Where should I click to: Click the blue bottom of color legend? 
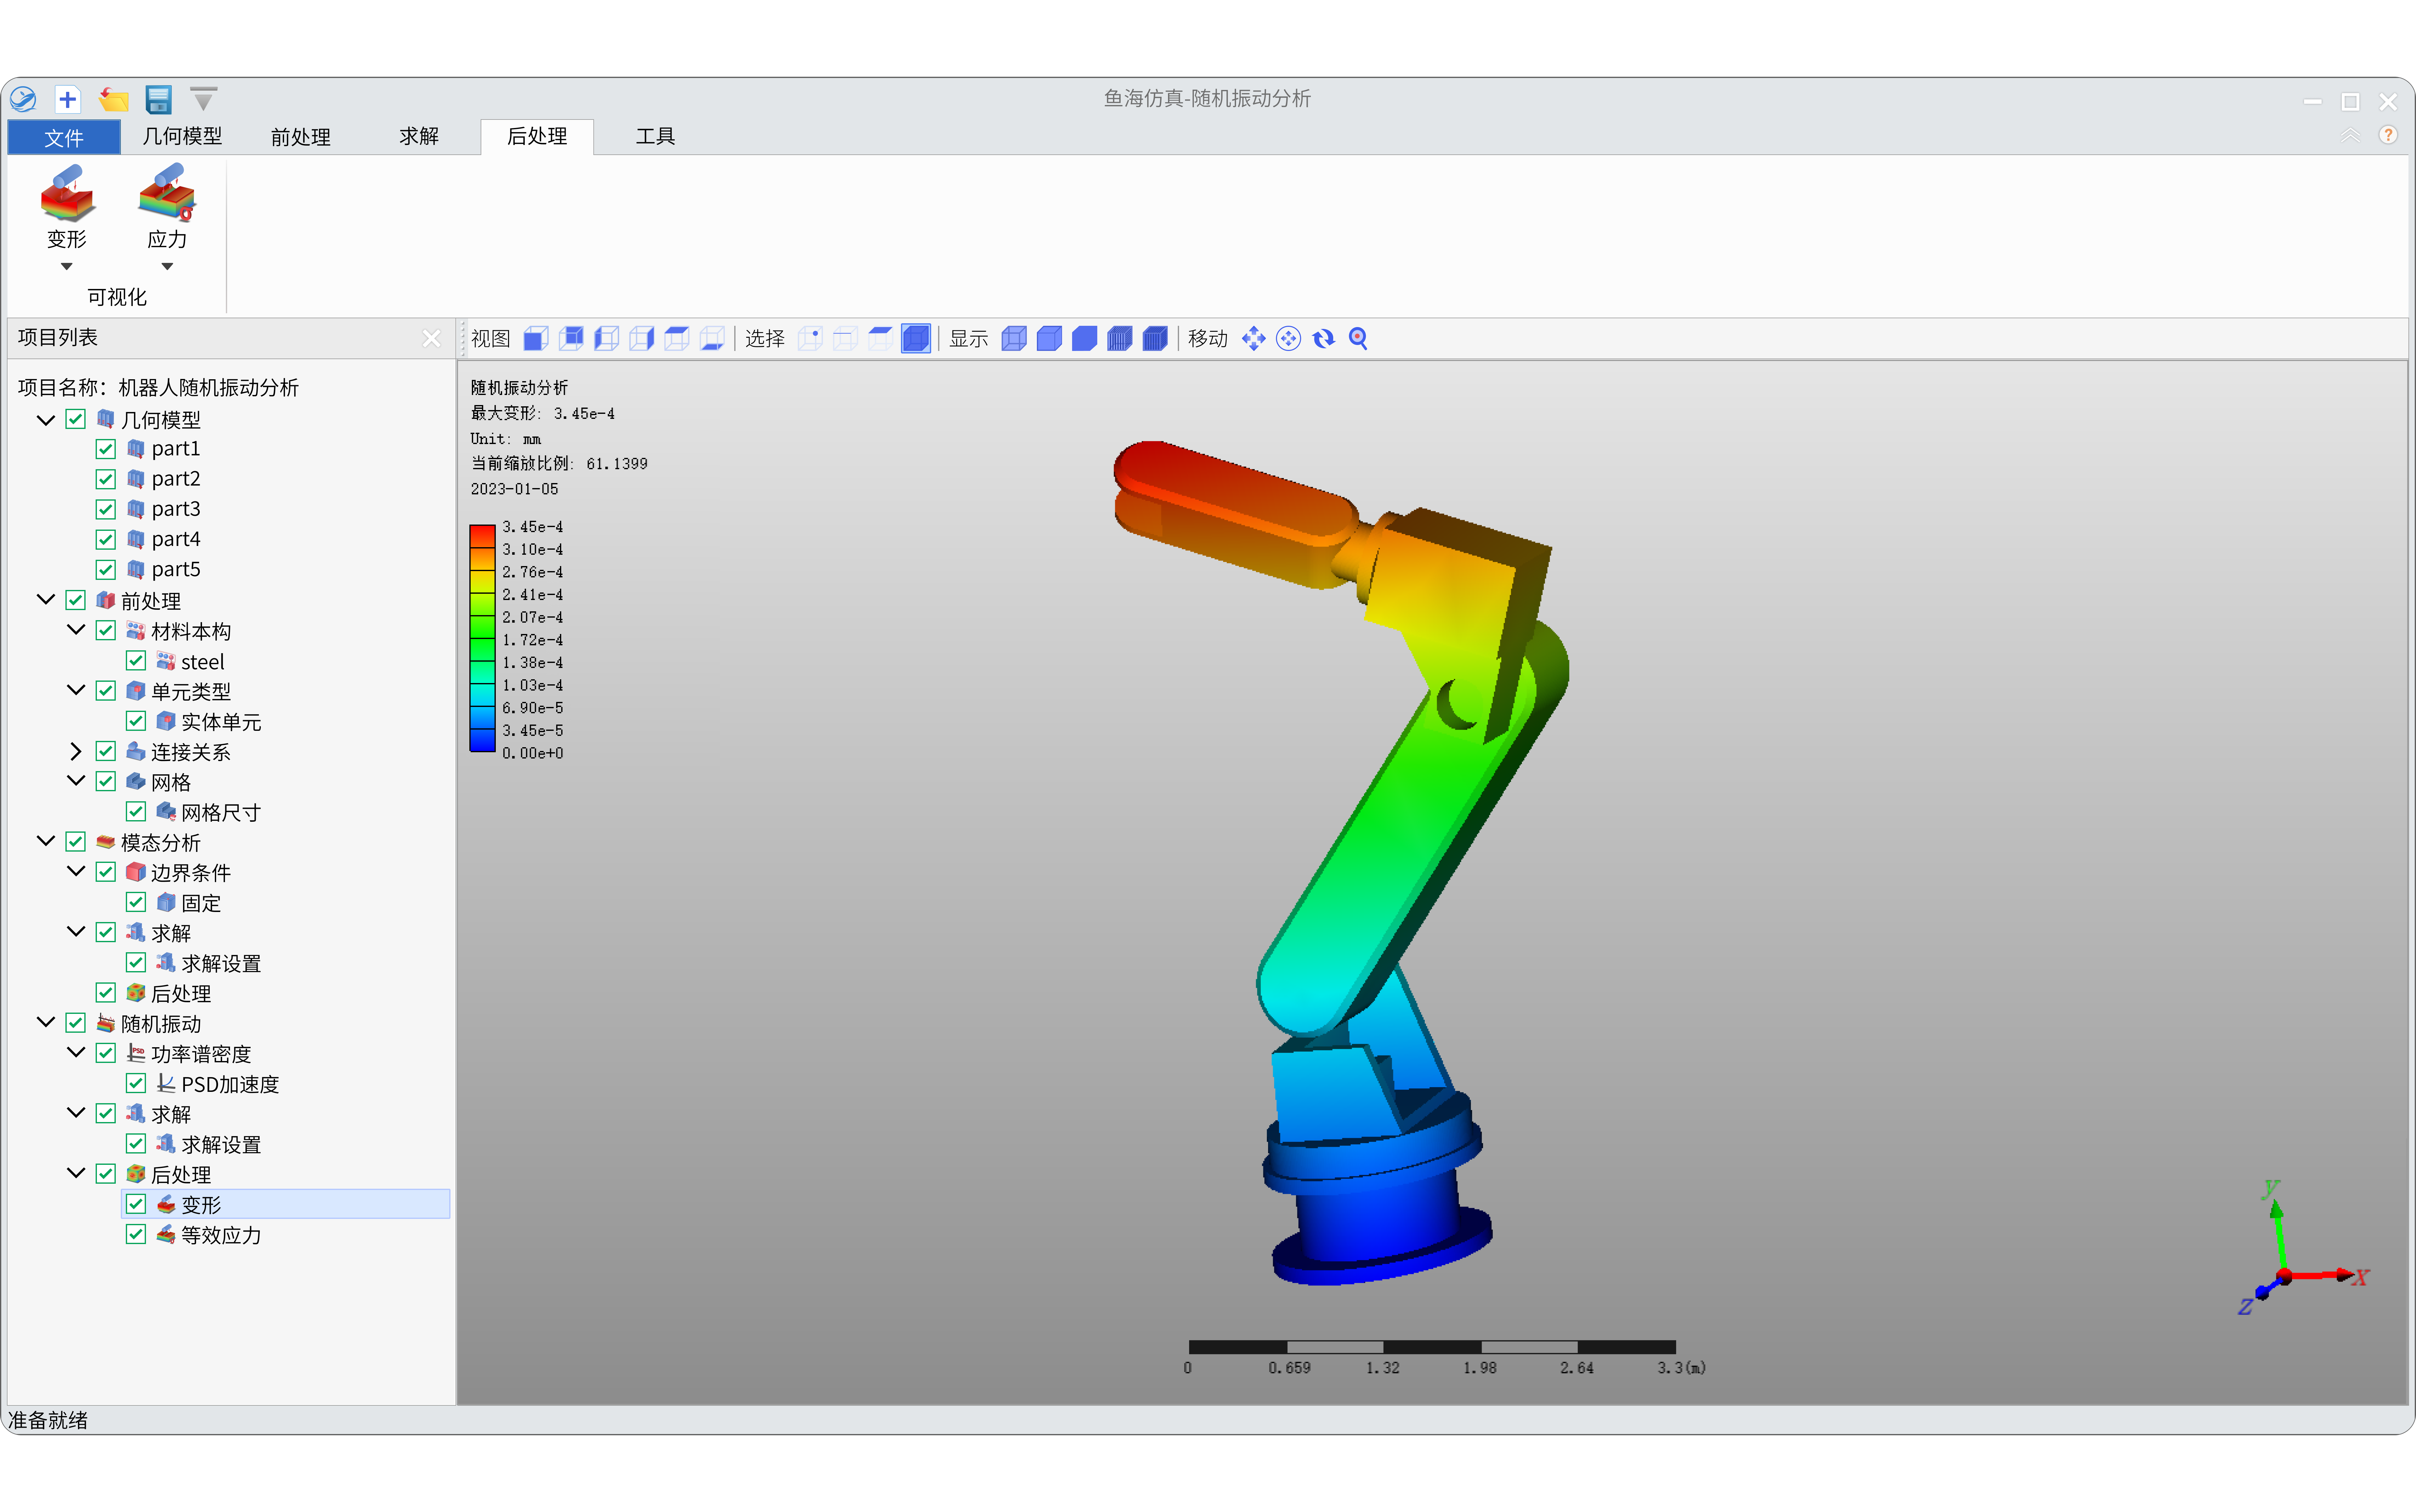tap(482, 741)
